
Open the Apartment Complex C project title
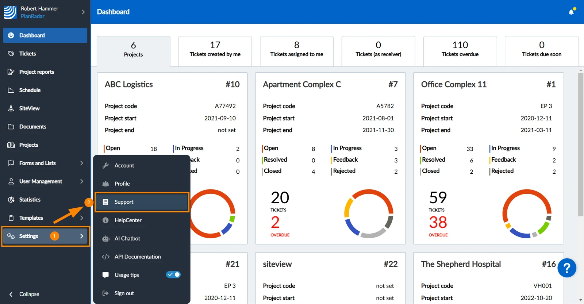tap(302, 85)
